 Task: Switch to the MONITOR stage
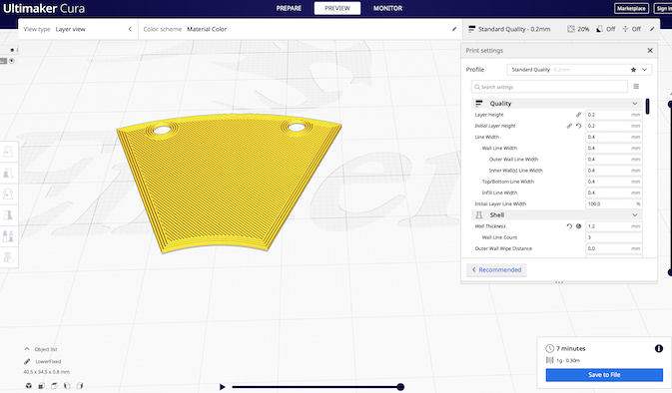[387, 8]
